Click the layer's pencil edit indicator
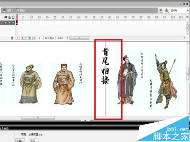This screenshot has height=142, width=190. coord(2,23)
